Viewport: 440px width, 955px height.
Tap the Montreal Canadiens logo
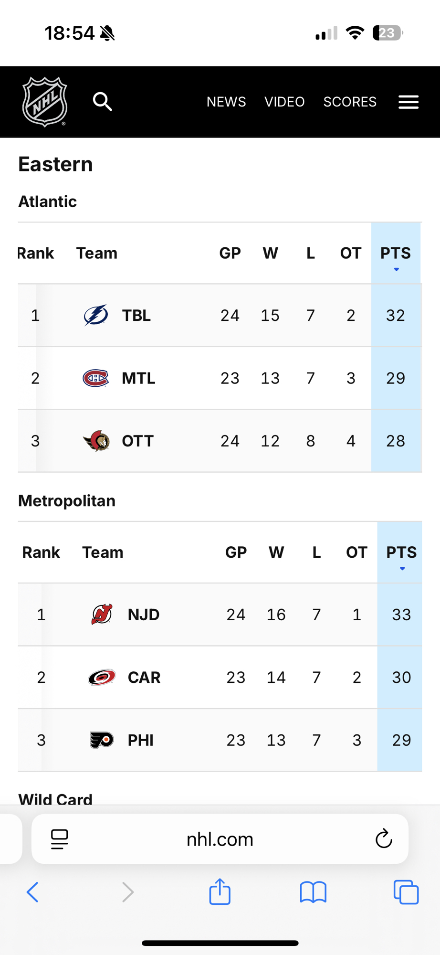96,378
